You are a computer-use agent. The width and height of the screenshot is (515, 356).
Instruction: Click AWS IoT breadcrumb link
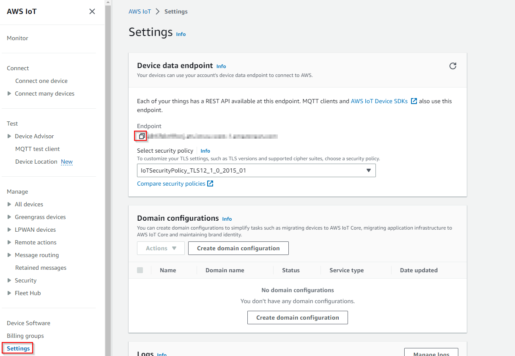pyautogui.click(x=140, y=11)
